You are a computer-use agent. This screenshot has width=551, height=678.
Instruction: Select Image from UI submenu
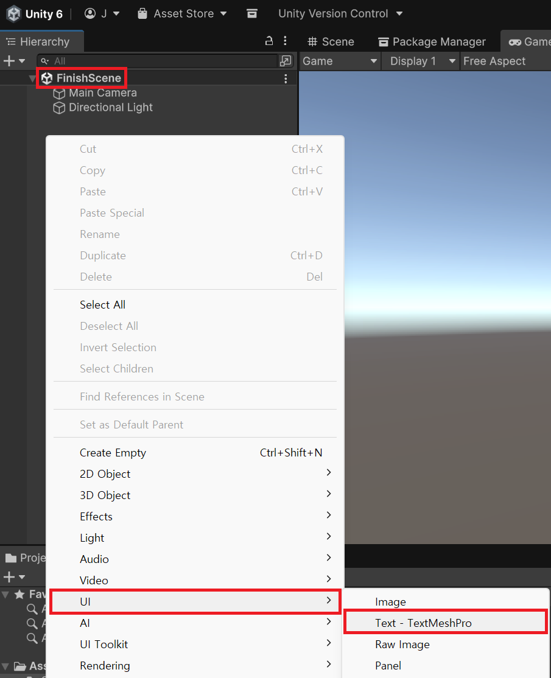446,602
